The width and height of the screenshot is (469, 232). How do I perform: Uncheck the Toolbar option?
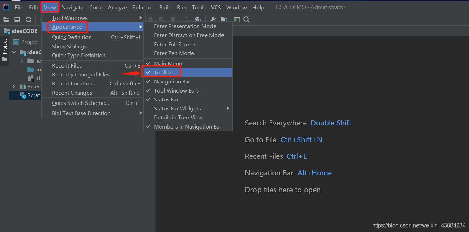[x=163, y=72]
